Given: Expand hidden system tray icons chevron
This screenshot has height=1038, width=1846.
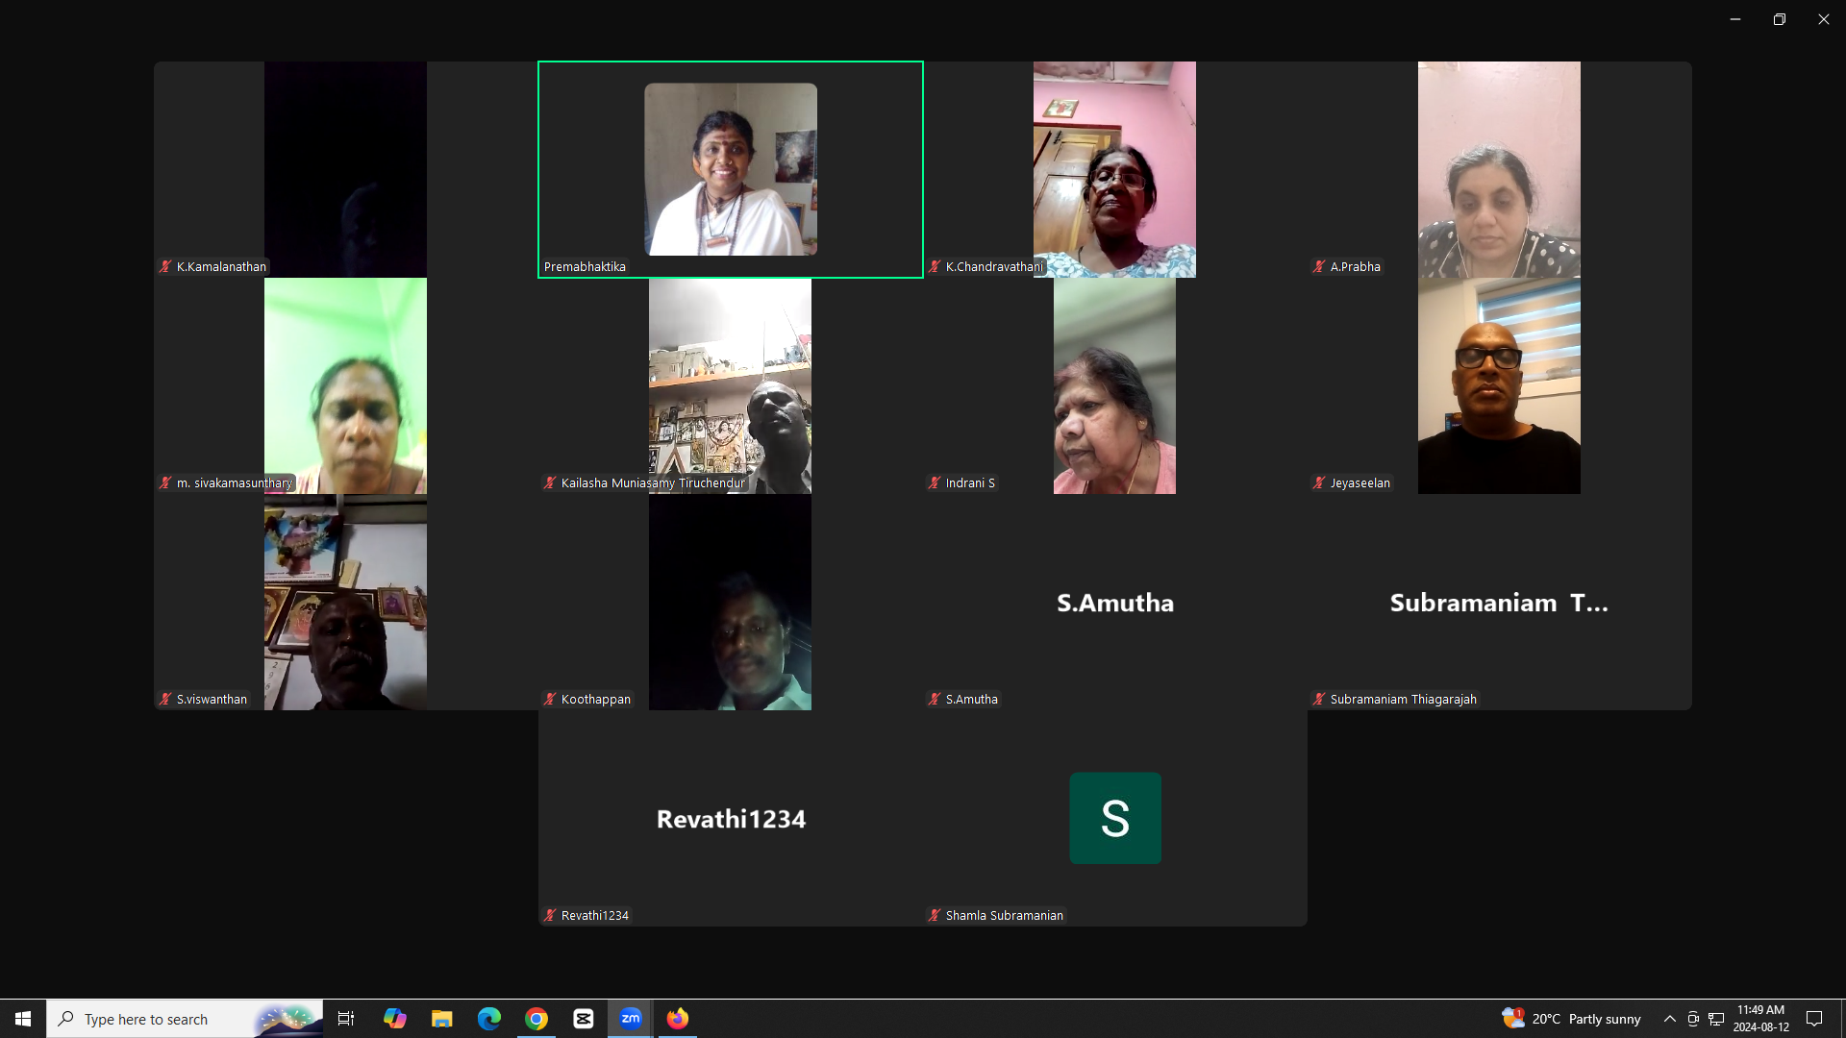Looking at the screenshot, I should (x=1670, y=1019).
